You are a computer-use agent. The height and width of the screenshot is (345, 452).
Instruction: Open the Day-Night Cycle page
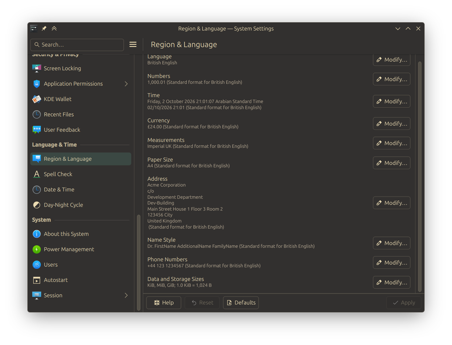tap(81, 205)
